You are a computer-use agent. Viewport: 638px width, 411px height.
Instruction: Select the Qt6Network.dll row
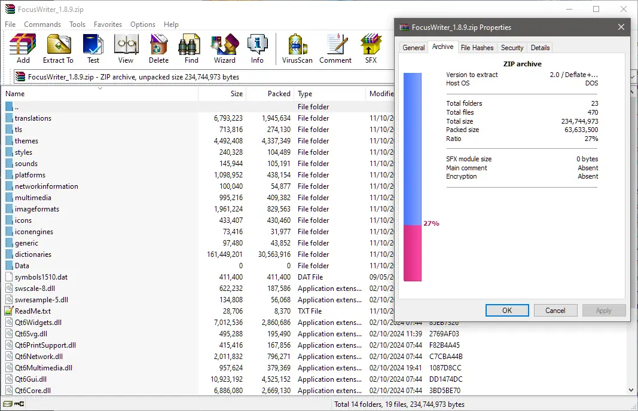234,357
